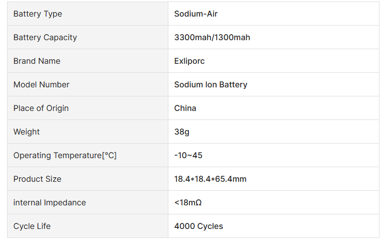
Task: Select the China origin value
Action: tap(185, 108)
